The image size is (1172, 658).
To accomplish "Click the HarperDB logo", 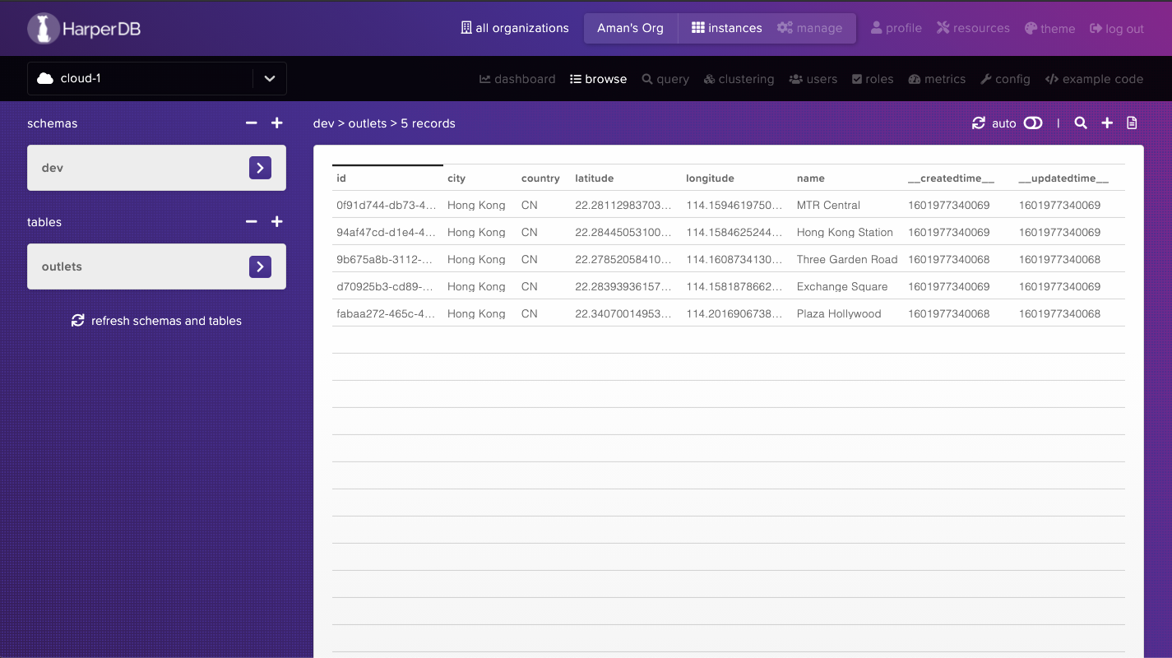I will coord(85,29).
